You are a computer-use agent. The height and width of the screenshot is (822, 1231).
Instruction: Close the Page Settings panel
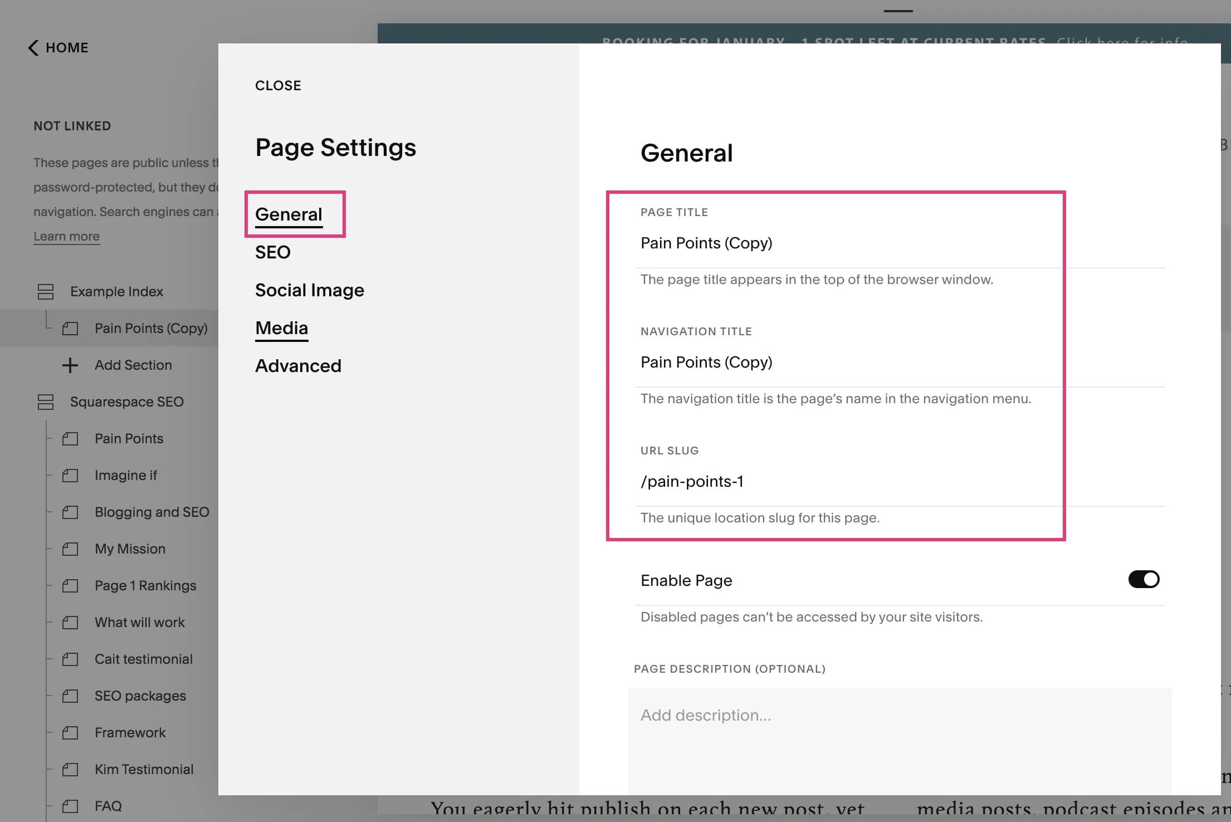[278, 85]
